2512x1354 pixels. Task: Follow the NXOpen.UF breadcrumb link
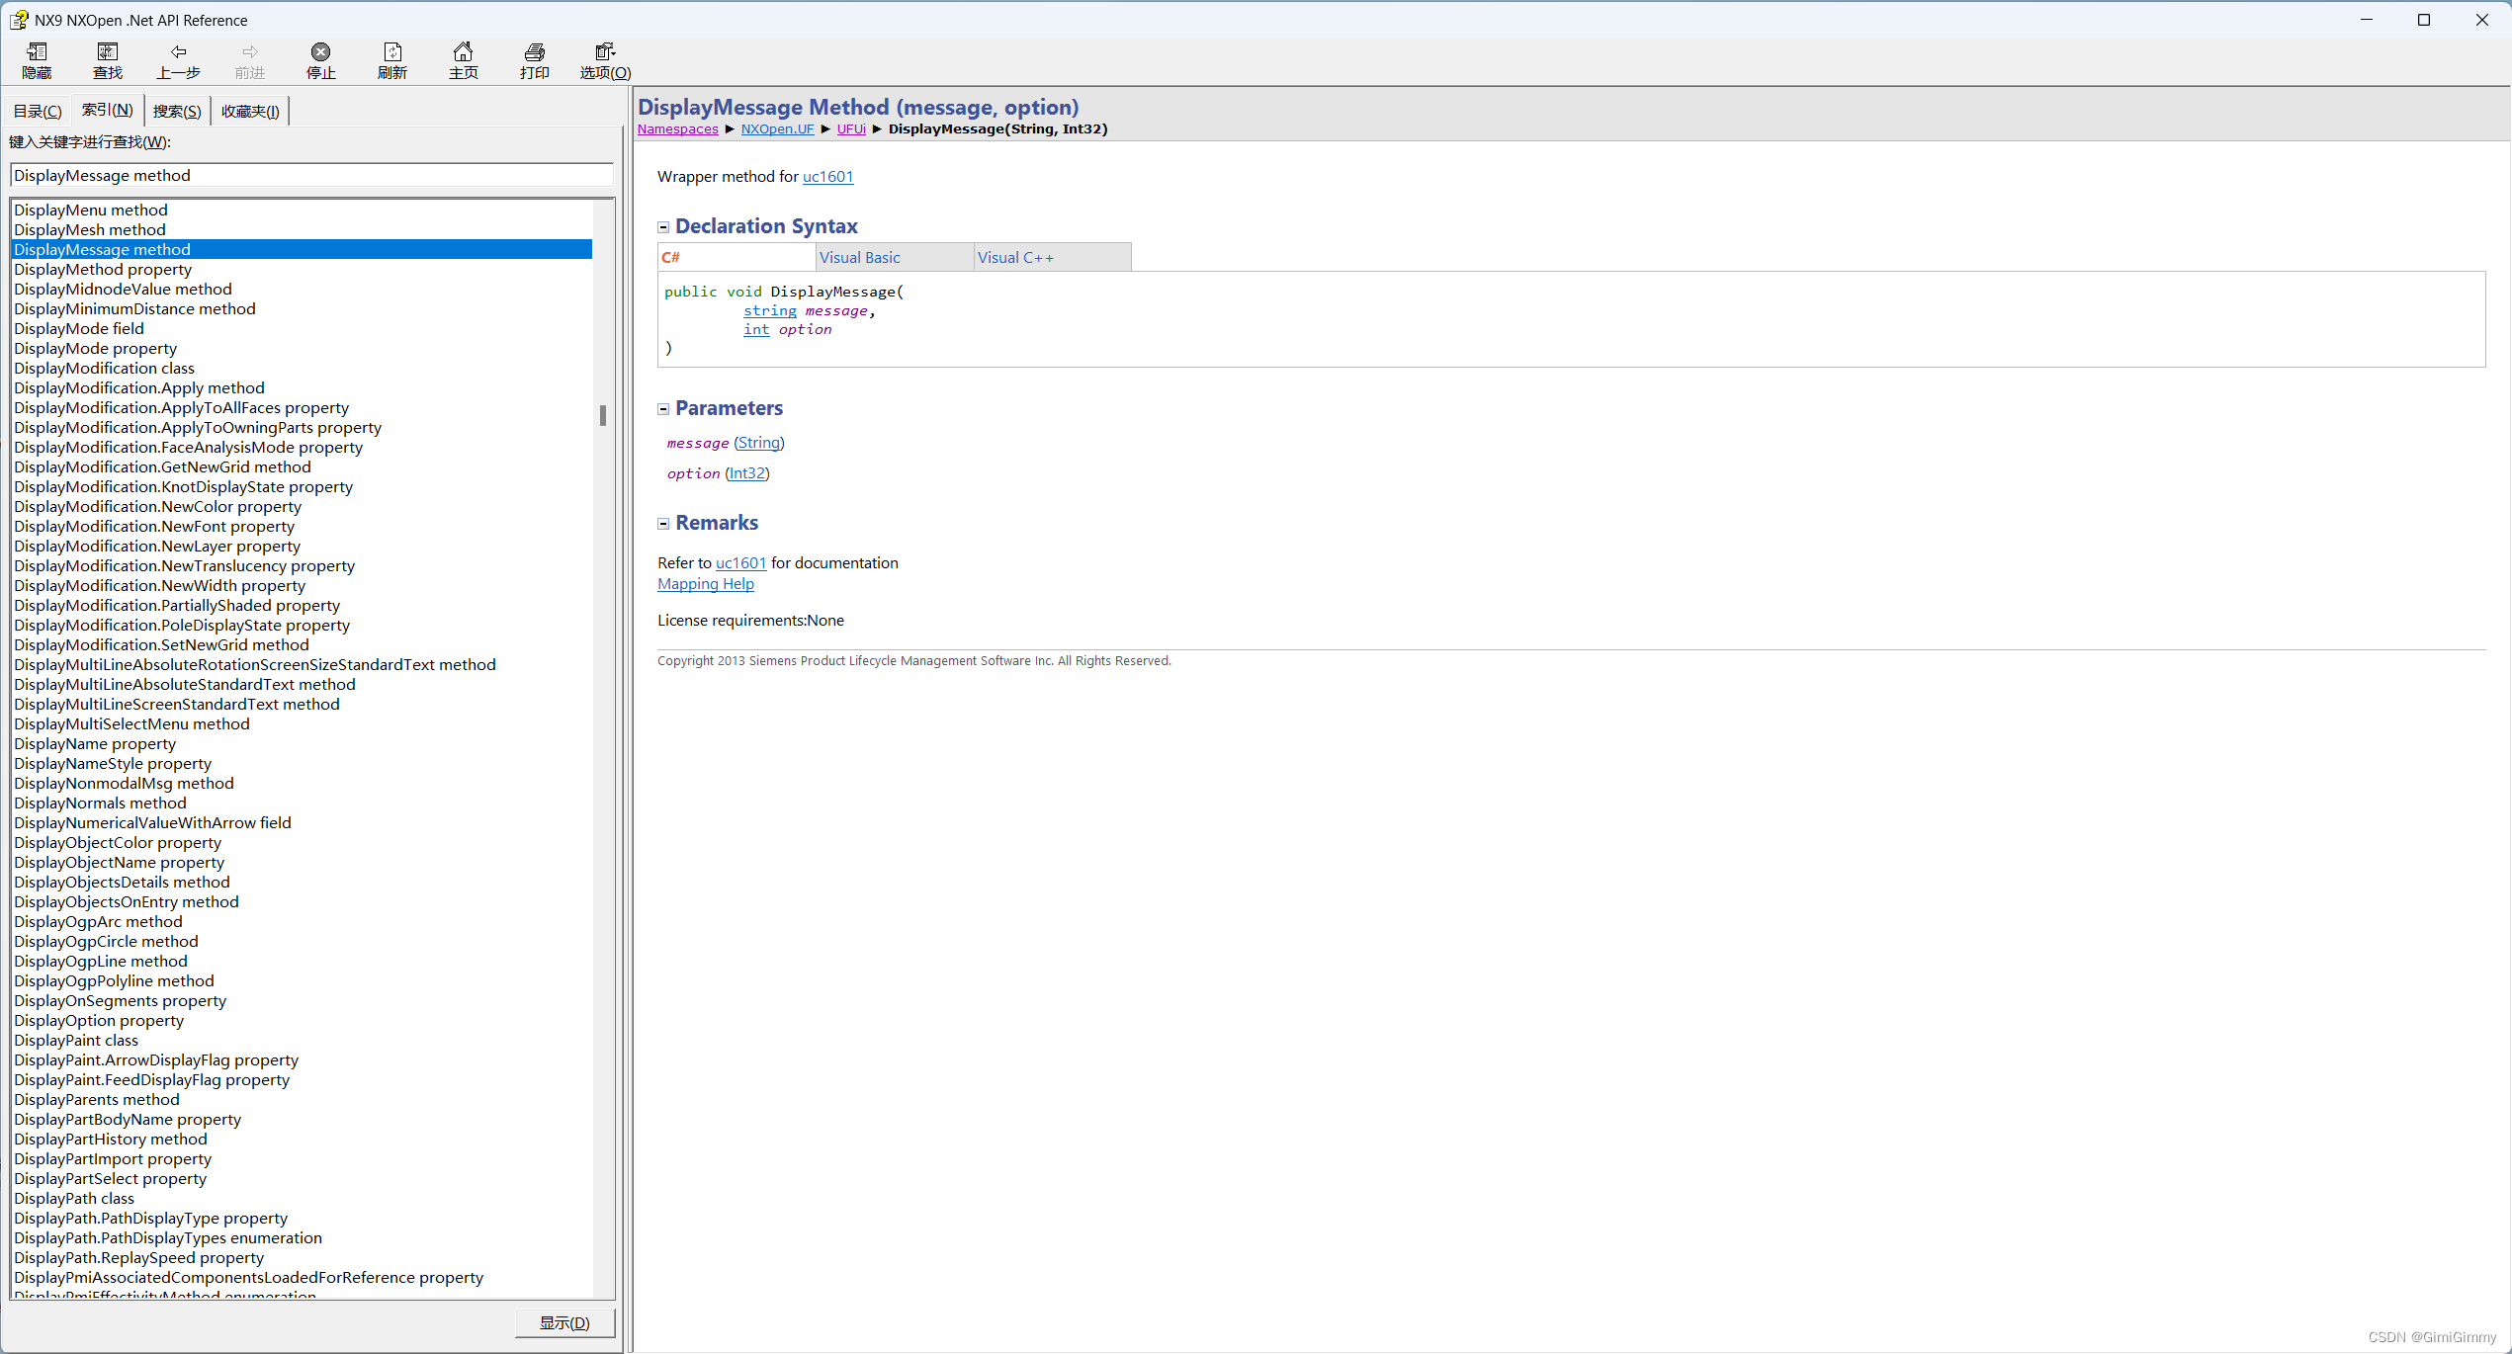point(777,129)
